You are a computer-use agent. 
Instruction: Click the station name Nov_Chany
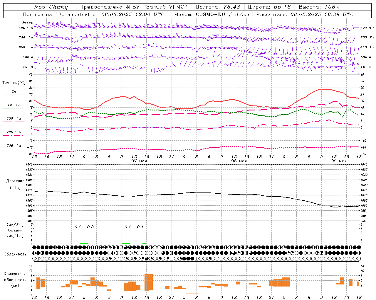coord(51,7)
